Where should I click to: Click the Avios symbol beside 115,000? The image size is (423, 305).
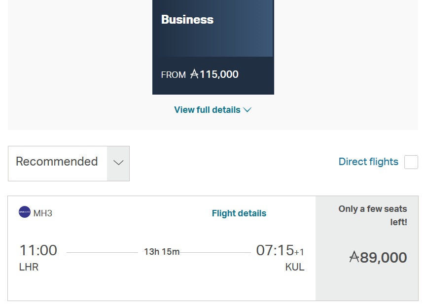click(x=194, y=74)
